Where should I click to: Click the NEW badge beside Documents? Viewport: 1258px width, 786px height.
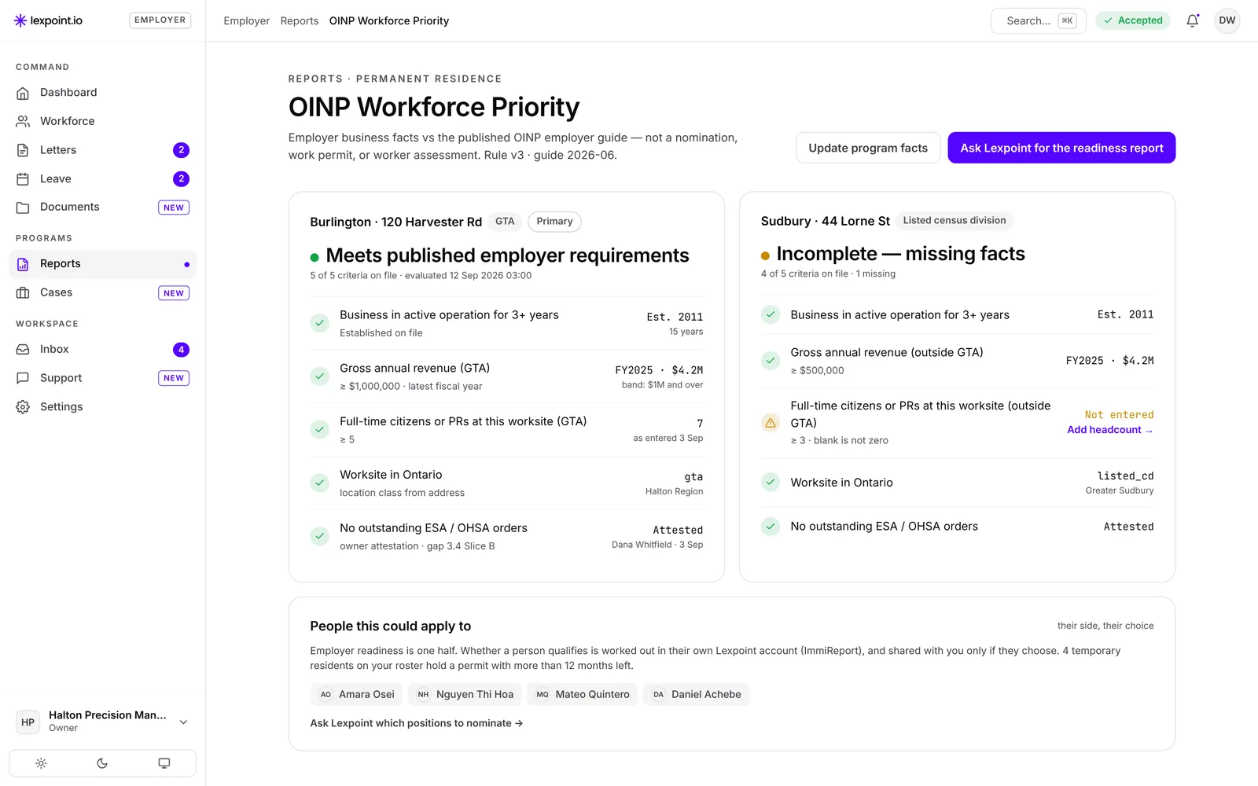[x=174, y=208]
